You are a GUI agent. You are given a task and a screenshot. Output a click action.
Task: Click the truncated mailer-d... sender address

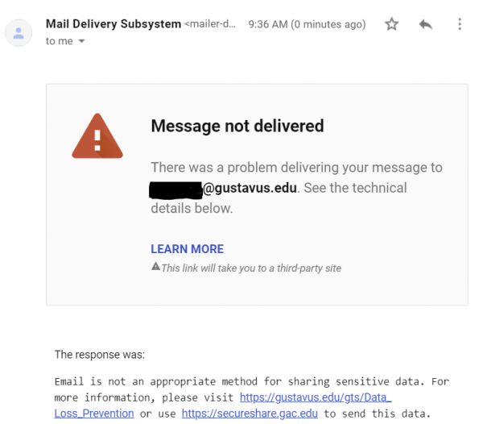point(210,23)
